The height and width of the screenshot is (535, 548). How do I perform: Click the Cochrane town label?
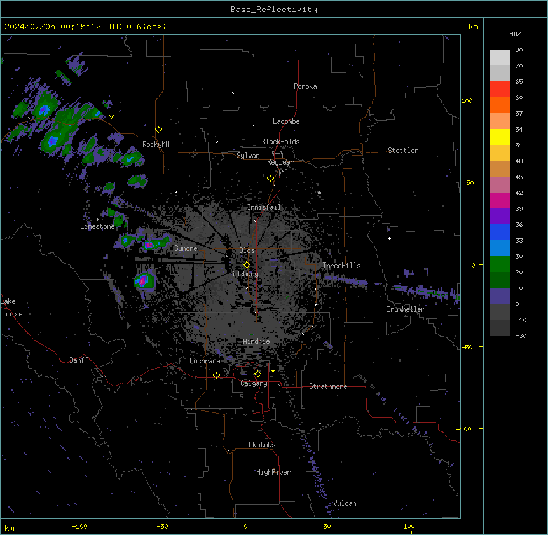pyautogui.click(x=205, y=361)
